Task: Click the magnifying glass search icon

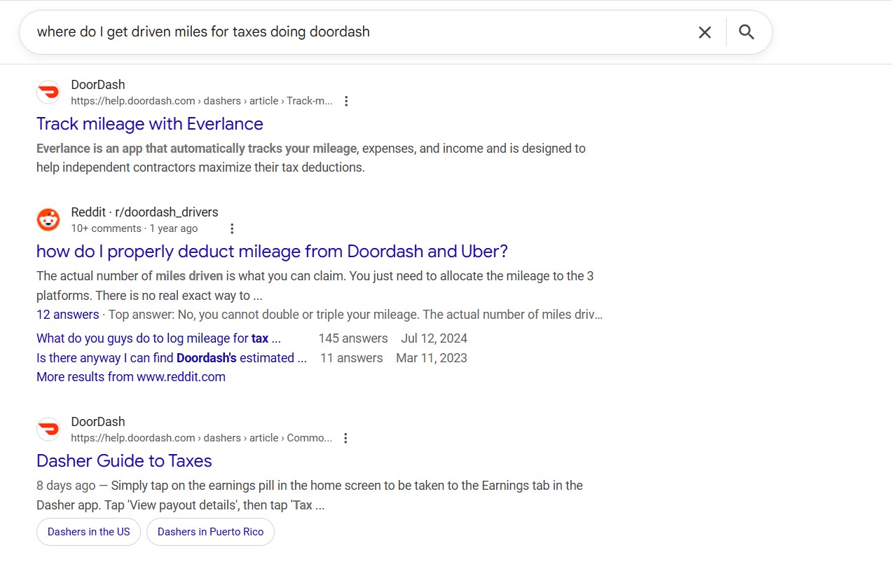Action: tap(746, 32)
